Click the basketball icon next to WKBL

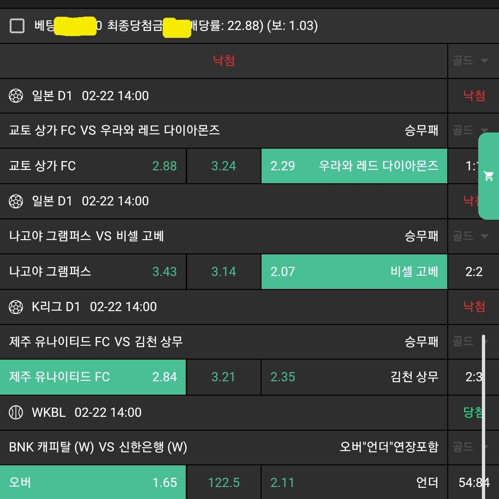[x=16, y=412]
